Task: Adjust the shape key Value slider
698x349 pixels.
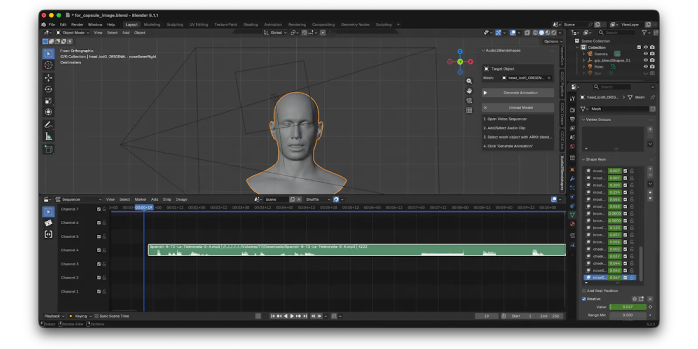Action: (x=628, y=307)
